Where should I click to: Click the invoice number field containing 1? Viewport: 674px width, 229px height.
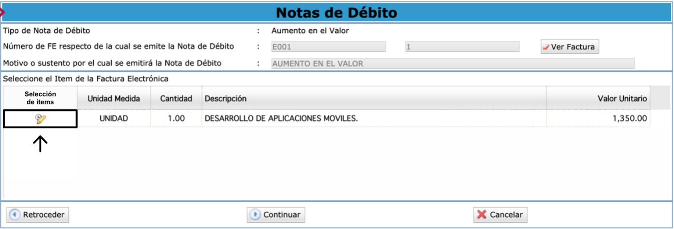(462, 47)
